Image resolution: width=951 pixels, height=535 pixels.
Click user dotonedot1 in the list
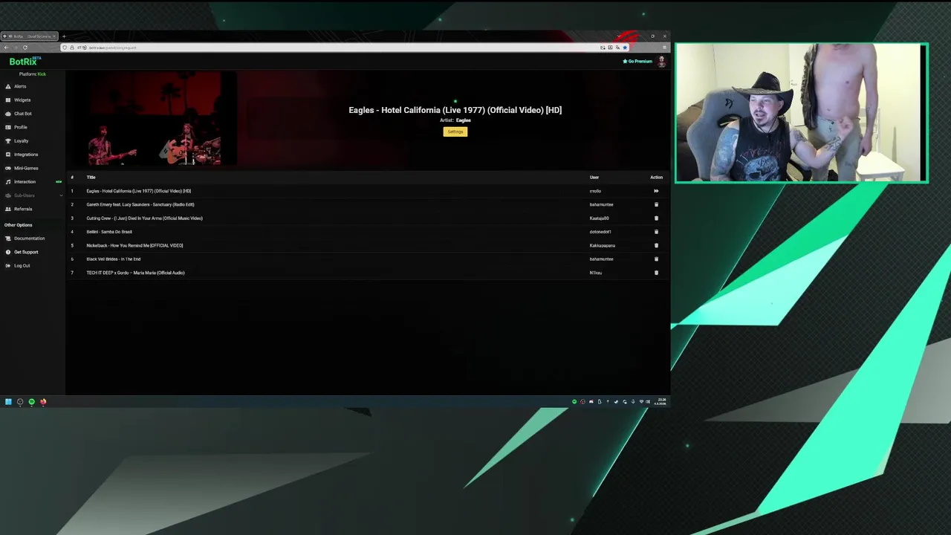[600, 232]
